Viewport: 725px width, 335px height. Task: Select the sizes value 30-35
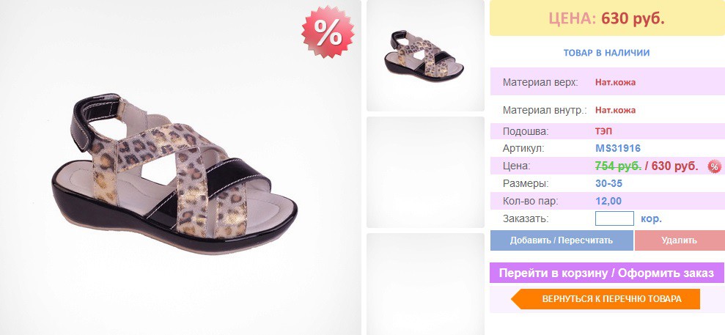coord(608,183)
